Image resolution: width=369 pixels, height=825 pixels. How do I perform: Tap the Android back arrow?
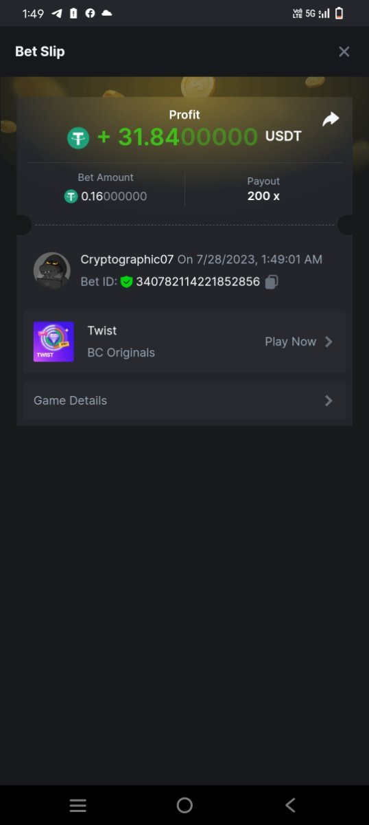point(290,806)
